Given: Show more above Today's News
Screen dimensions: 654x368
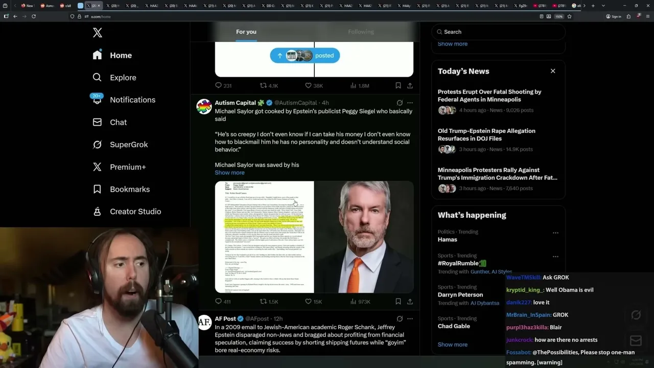Looking at the screenshot, I should tap(453, 44).
